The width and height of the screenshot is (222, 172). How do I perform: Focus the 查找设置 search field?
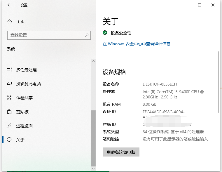coord(47,35)
